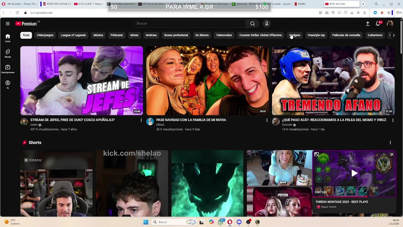Switch to the Netflix browser tab
This screenshot has height=227, width=403.
[300, 4]
